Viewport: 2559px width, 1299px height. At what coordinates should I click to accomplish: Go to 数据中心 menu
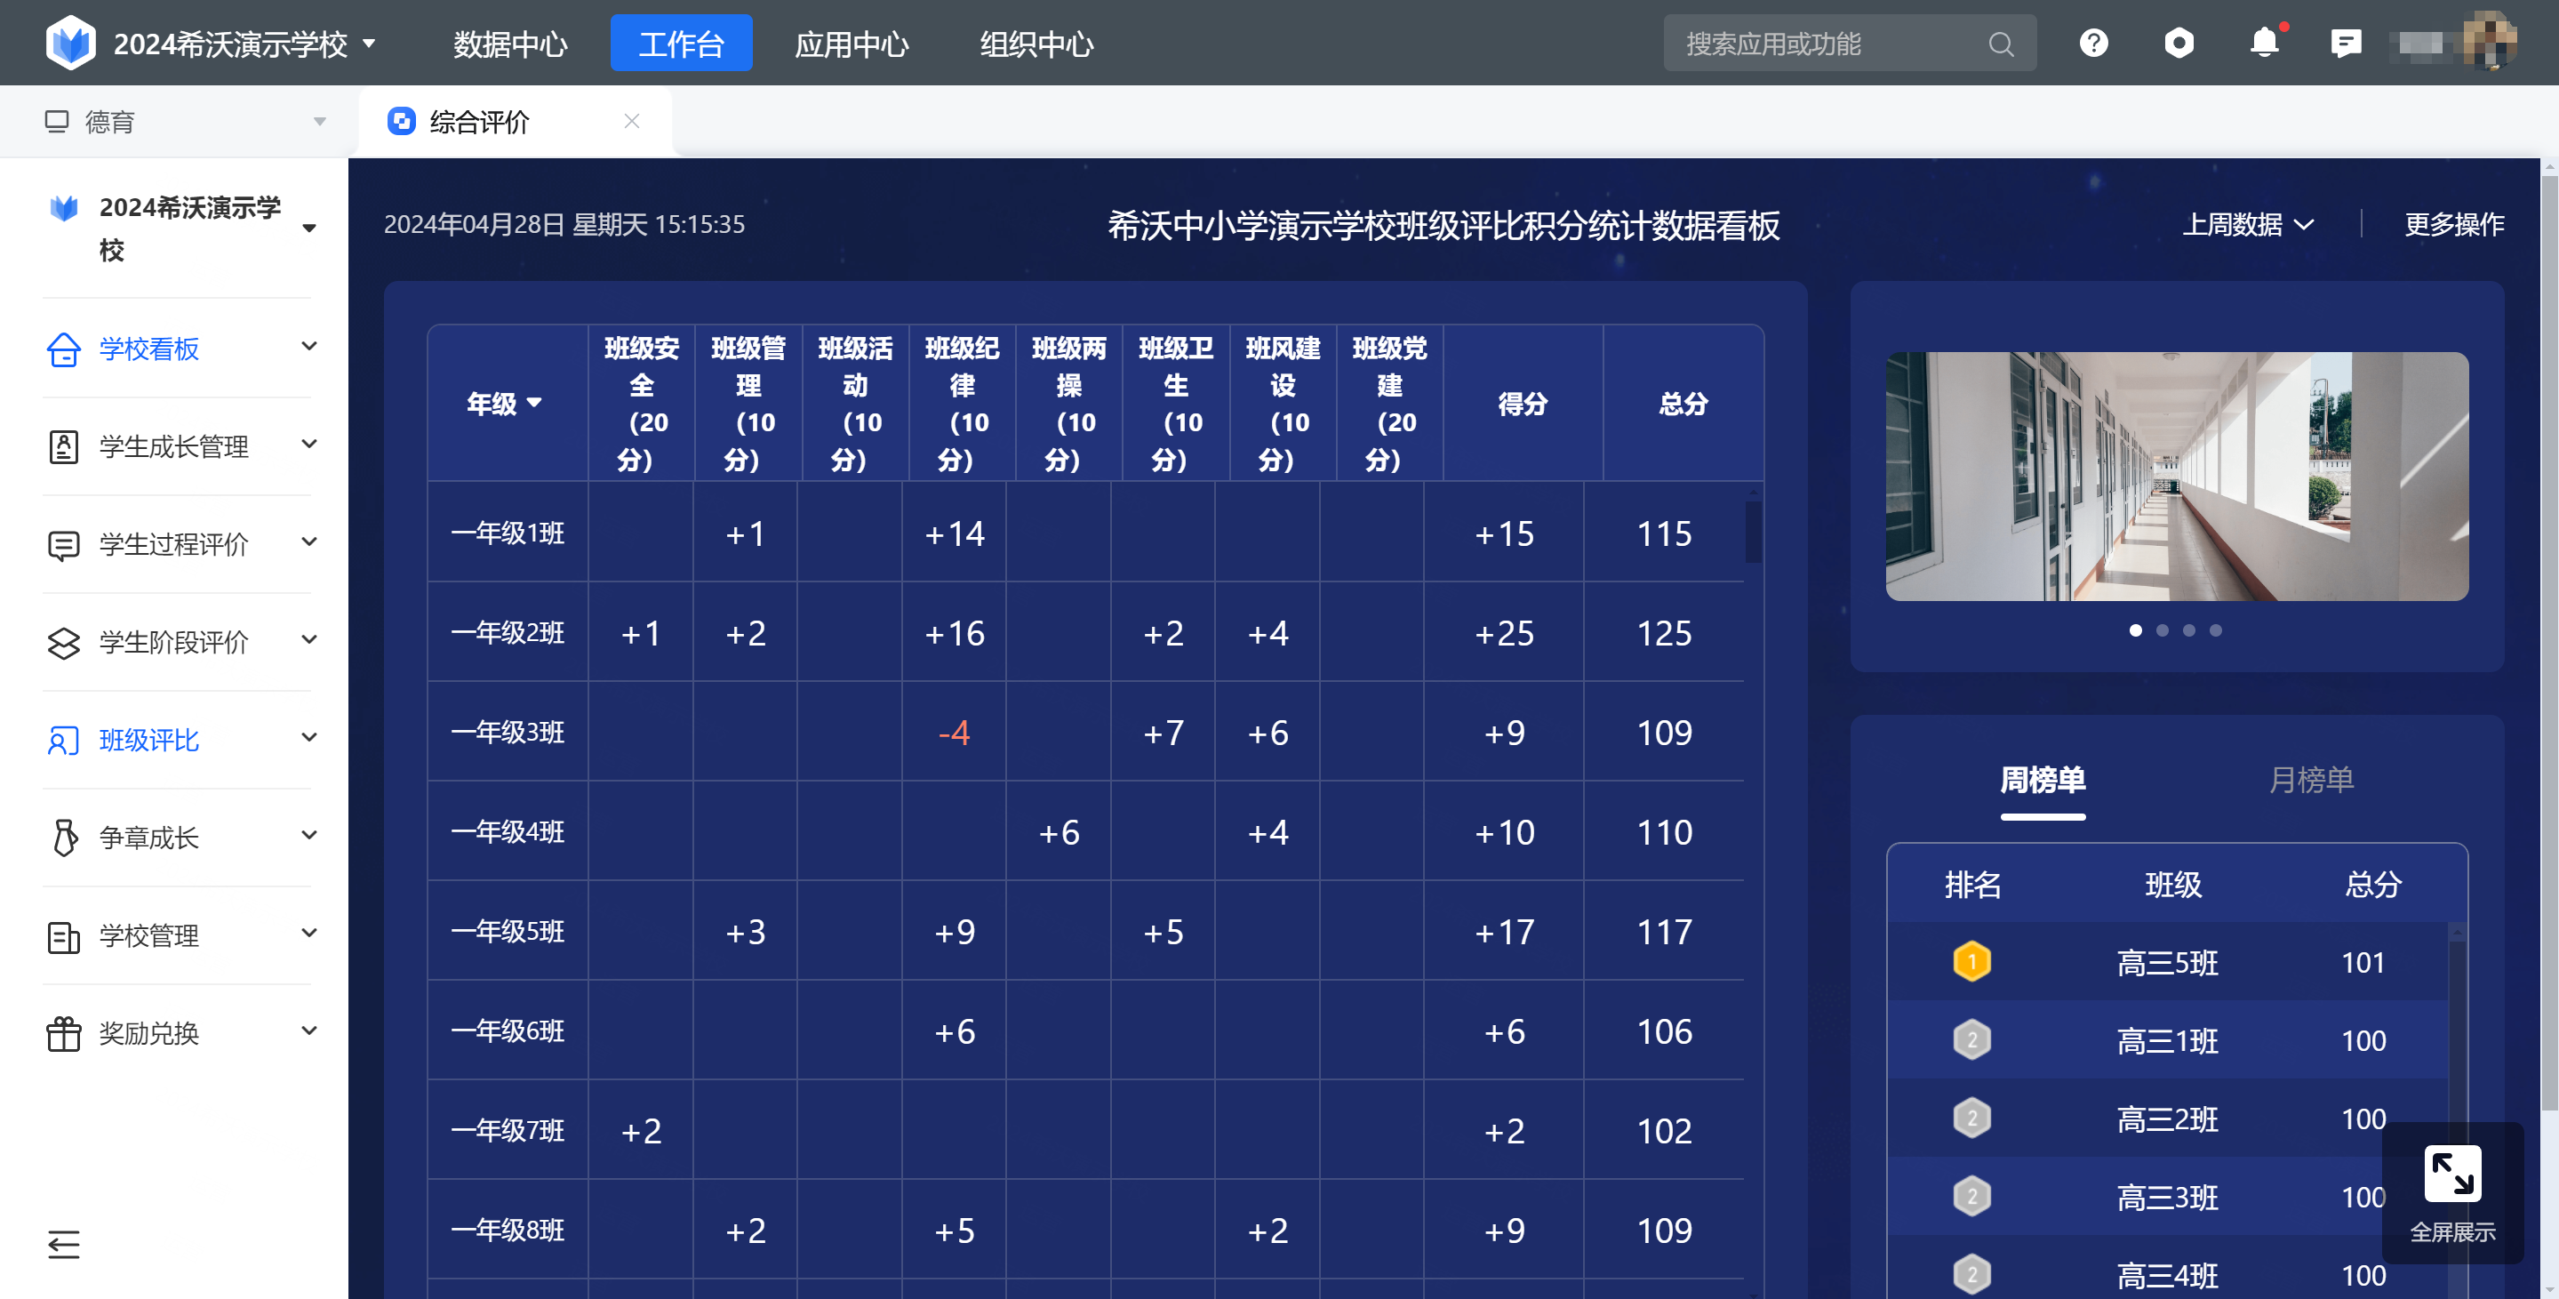coord(510,44)
